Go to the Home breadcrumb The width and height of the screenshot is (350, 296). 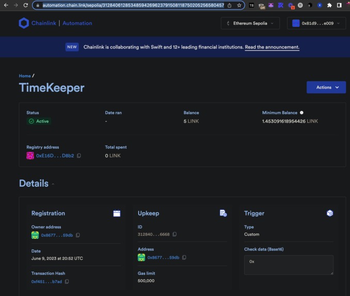pyautogui.click(x=25, y=76)
